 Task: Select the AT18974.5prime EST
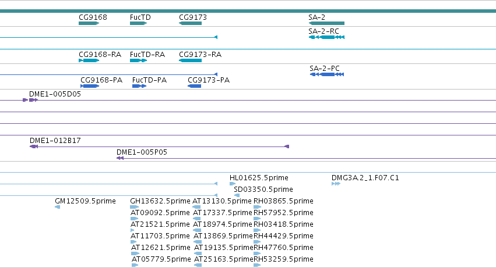[197, 230]
